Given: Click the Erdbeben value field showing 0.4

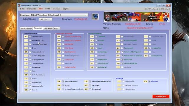Looking at the screenshot, I should pyautogui.click(x=146, y=82).
